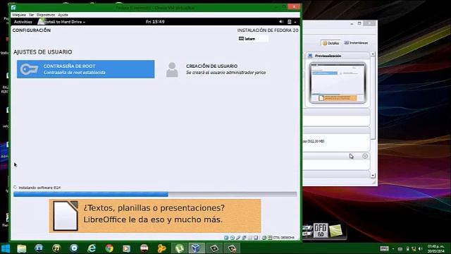Click the network adapter status icon
This screenshot has width=451, height=254.
coord(244,238)
